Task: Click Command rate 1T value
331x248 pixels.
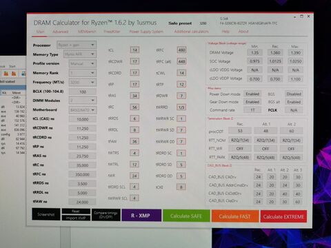Action: coord(252,110)
